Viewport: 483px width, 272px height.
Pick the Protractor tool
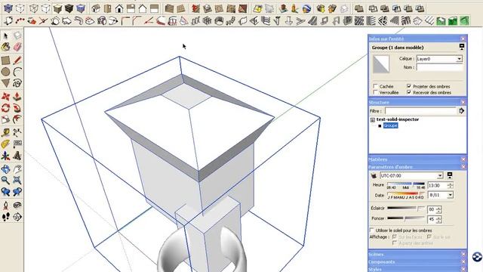(5, 144)
